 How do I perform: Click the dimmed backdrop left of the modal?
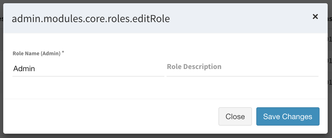(1, 67)
